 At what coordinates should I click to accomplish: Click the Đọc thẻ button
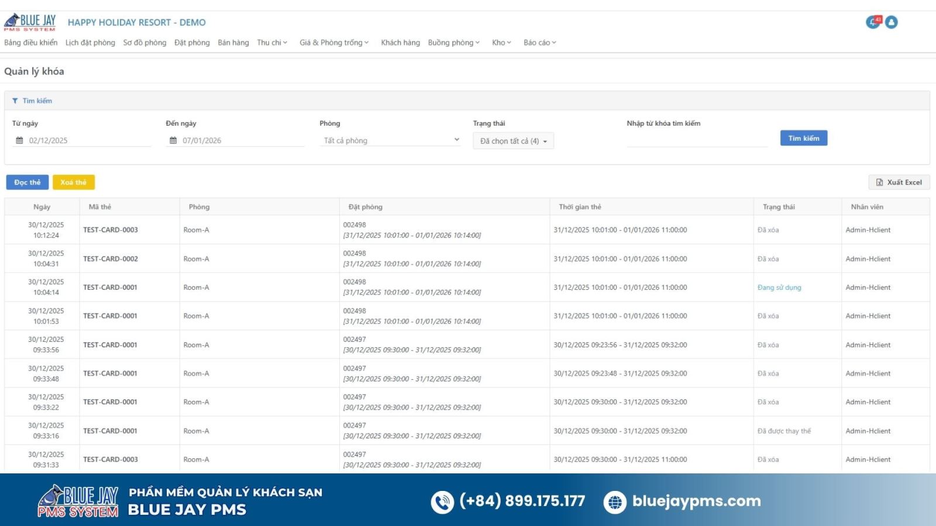pyautogui.click(x=27, y=182)
